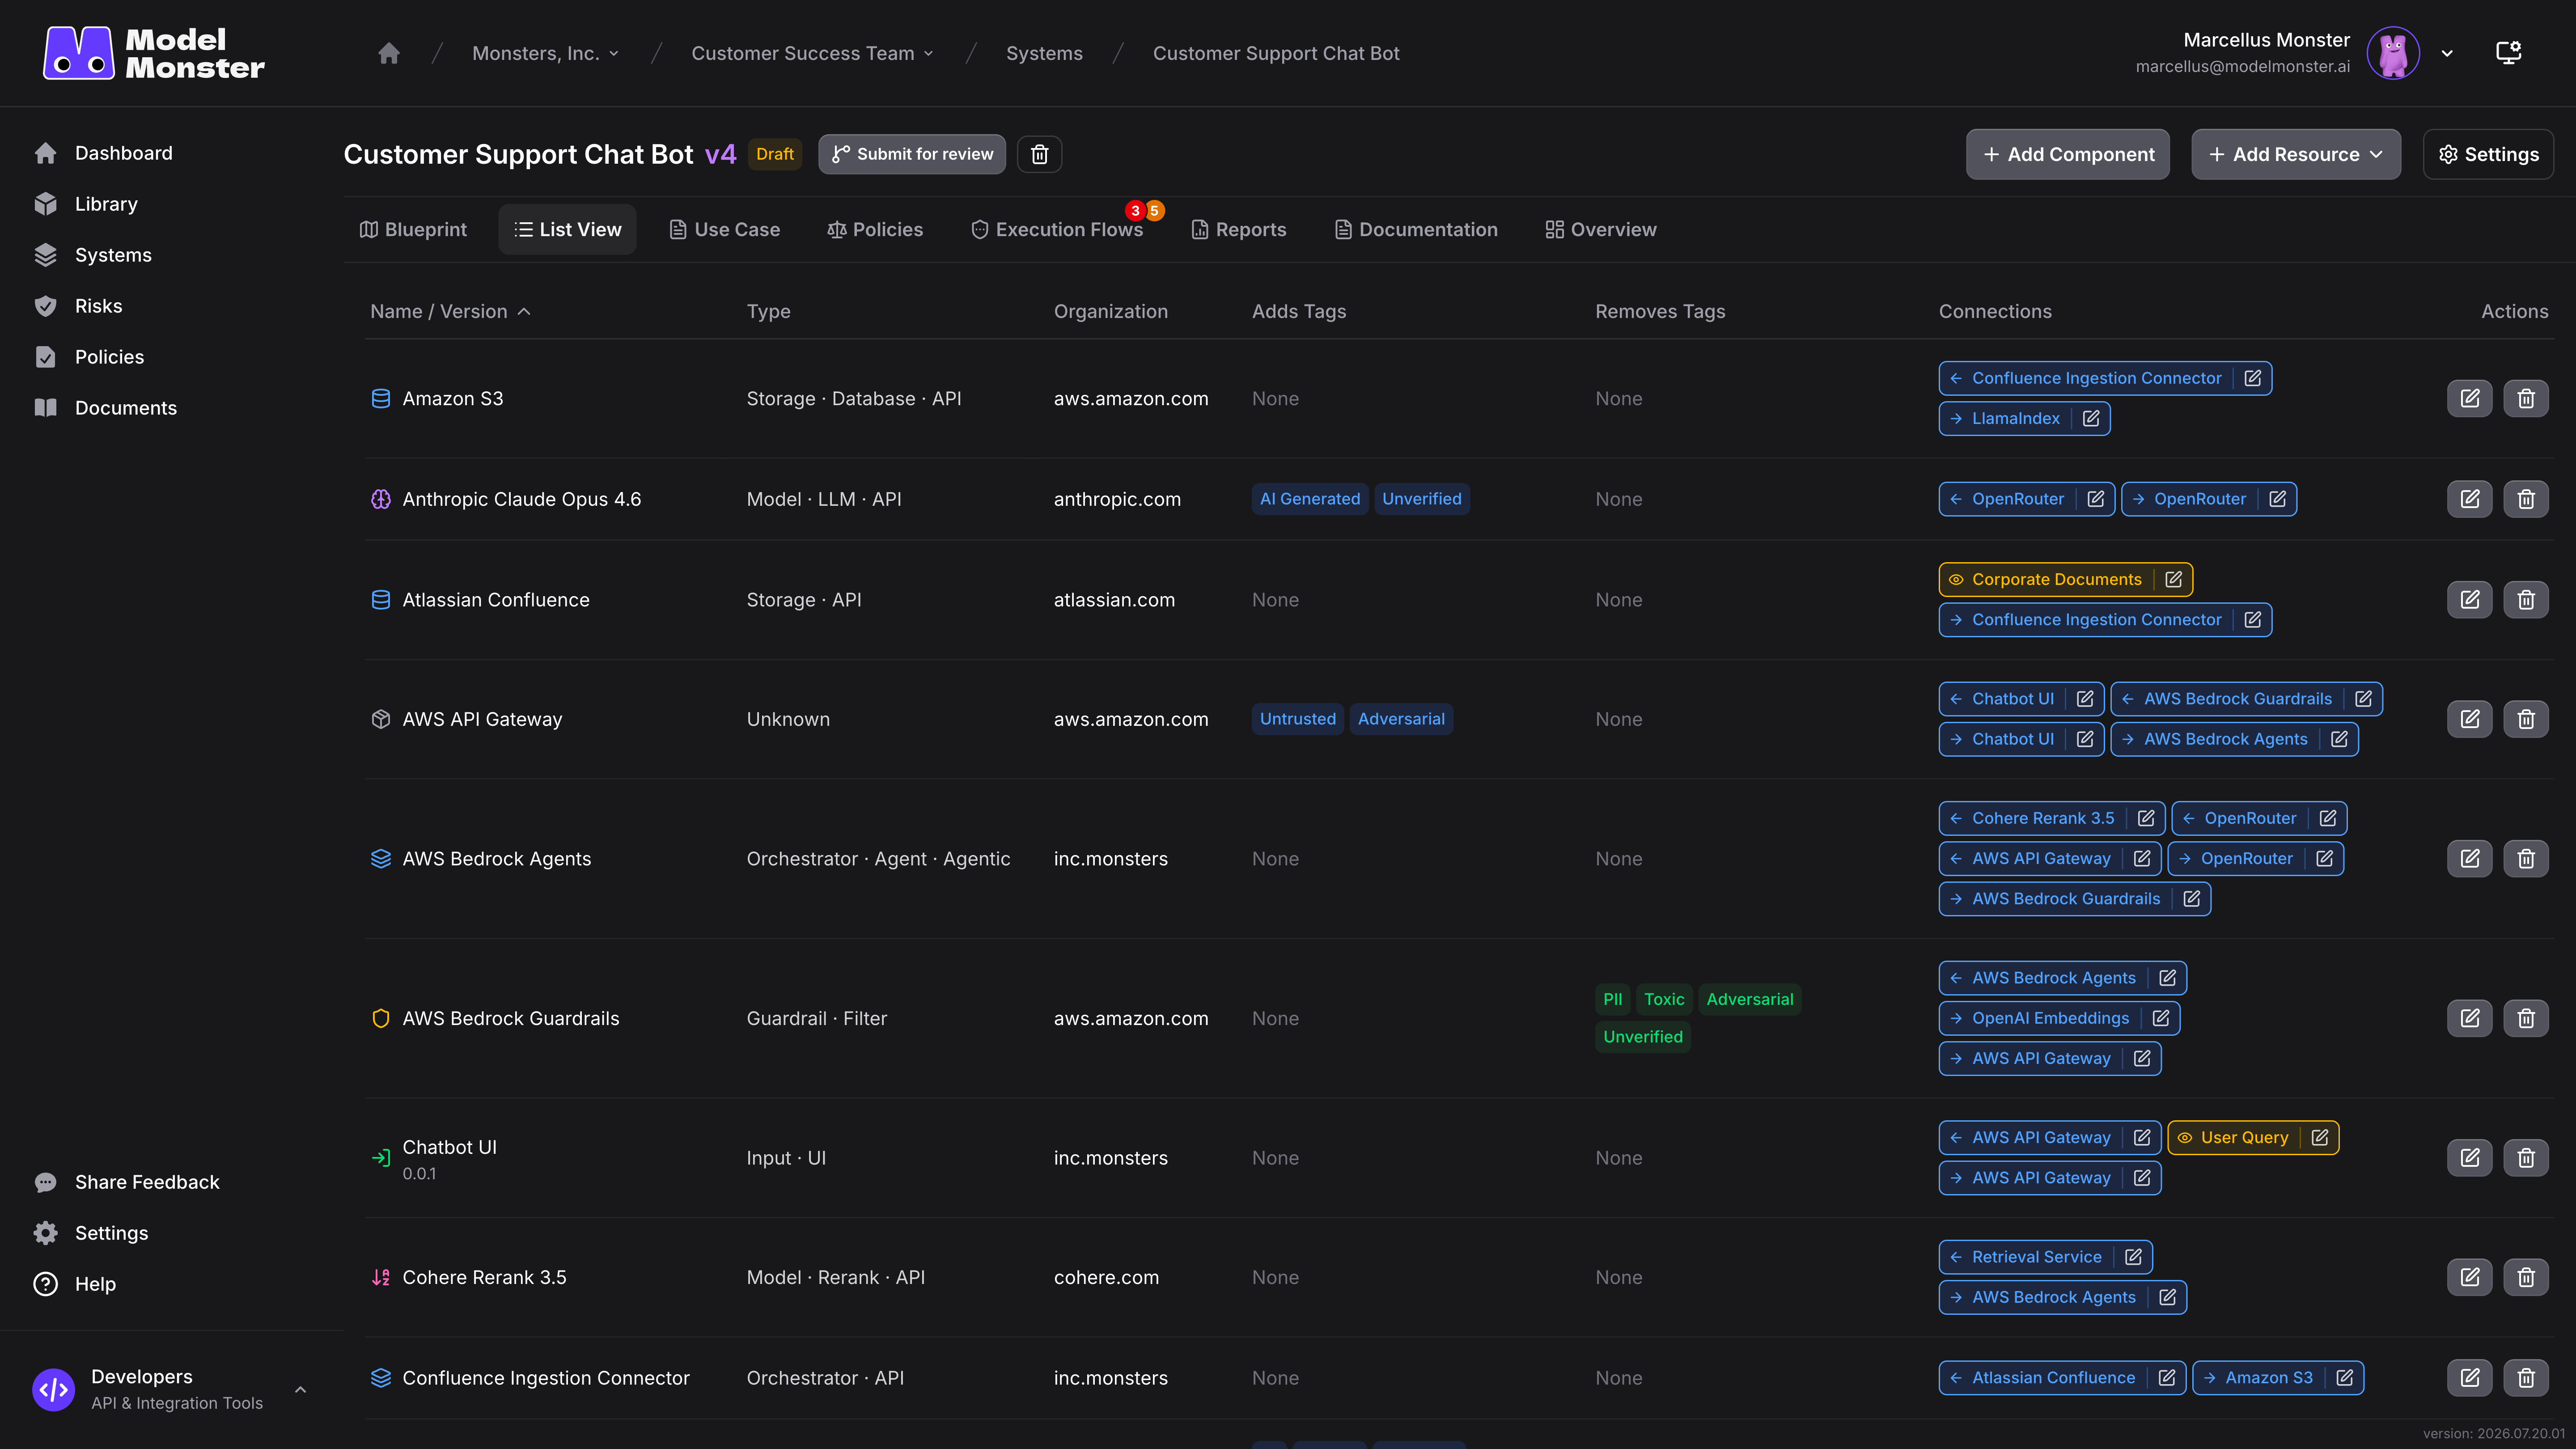Viewport: 2576px width, 1449px height.
Task: Open the Overview tab
Action: click(1601, 229)
